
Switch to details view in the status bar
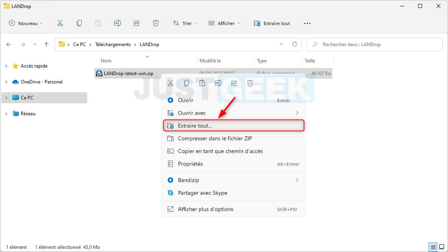pos(433,247)
